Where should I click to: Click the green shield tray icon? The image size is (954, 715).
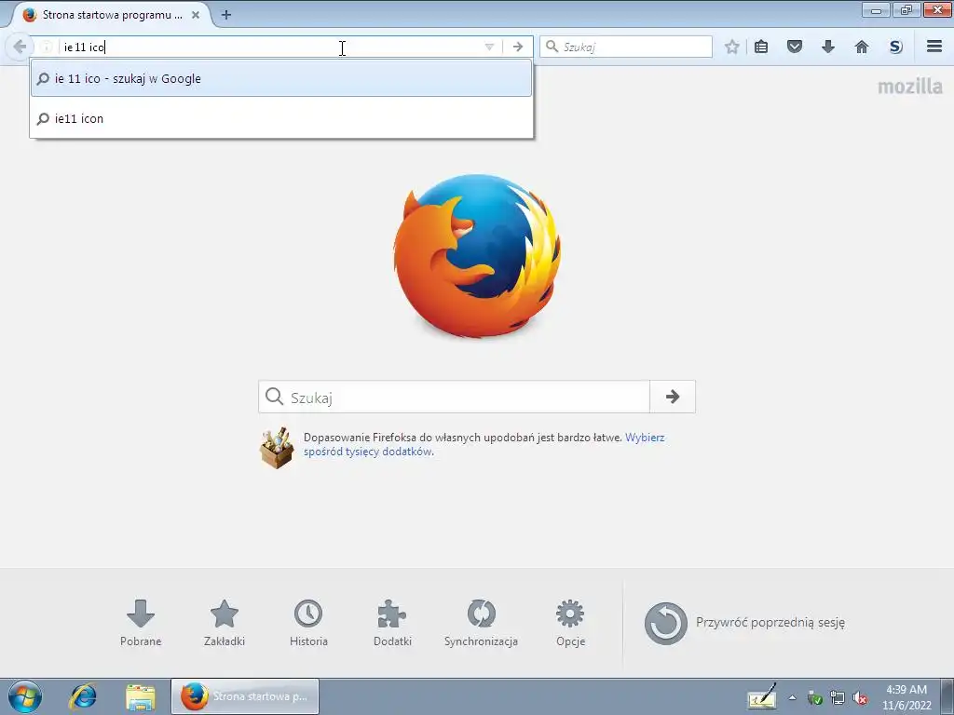(x=814, y=698)
